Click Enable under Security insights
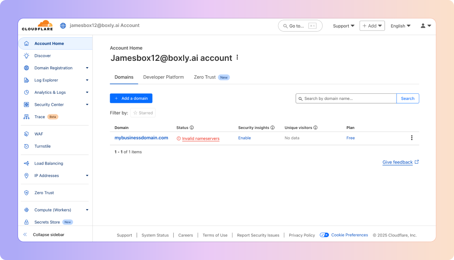This screenshot has height=260, width=454. tap(245, 138)
